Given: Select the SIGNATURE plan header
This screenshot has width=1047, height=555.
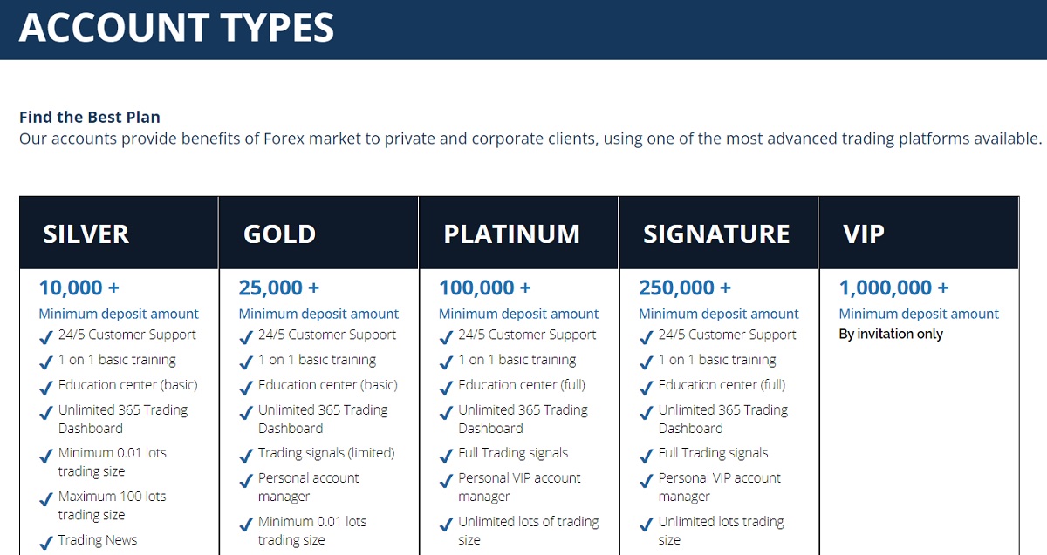Looking at the screenshot, I should pos(719,233).
